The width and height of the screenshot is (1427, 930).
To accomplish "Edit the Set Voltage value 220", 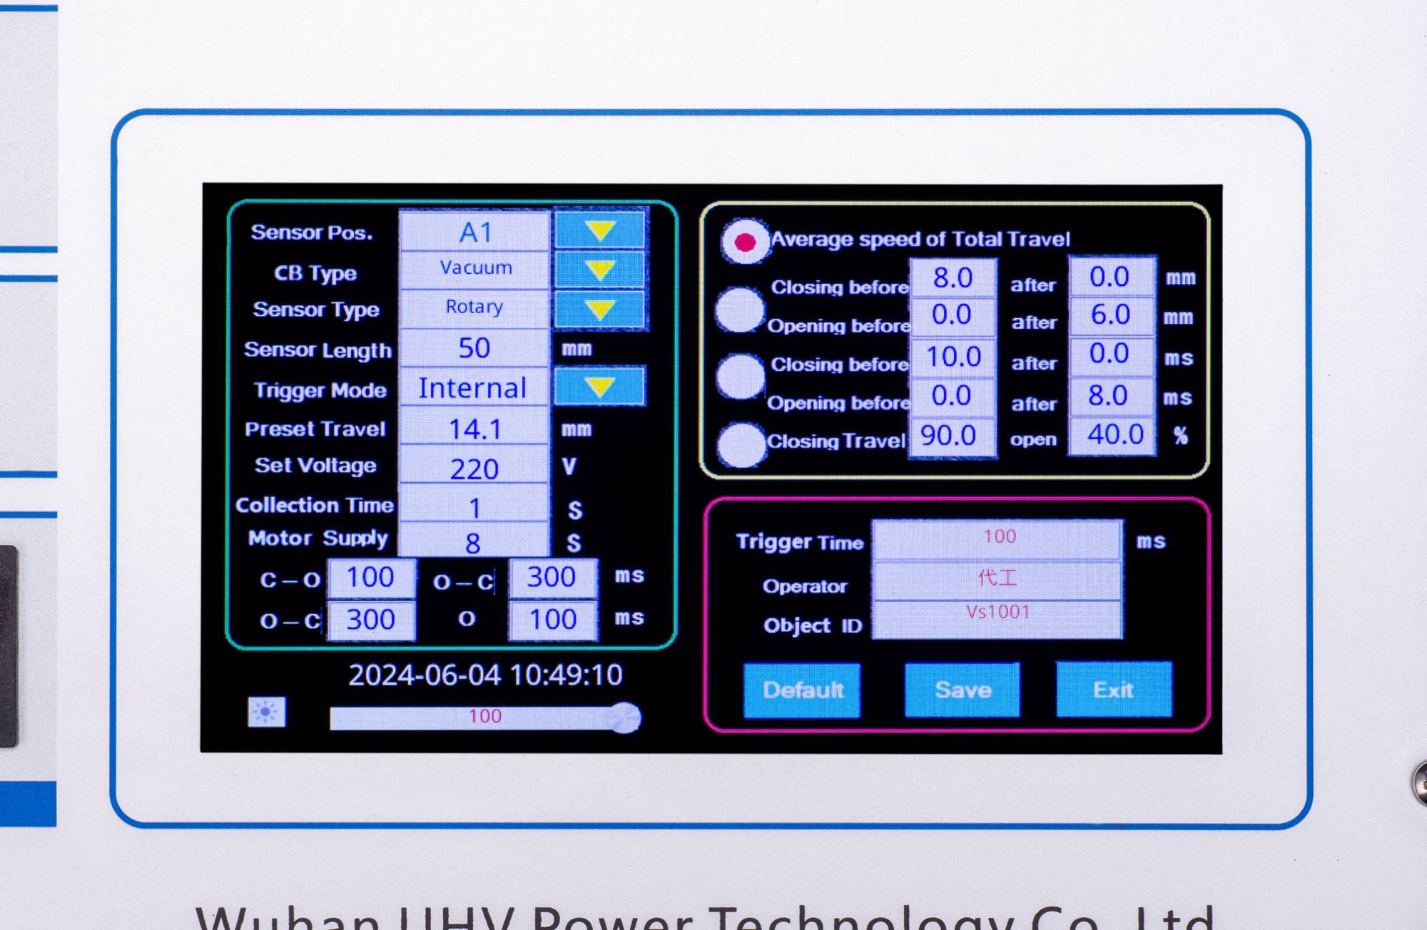I will tap(474, 465).
